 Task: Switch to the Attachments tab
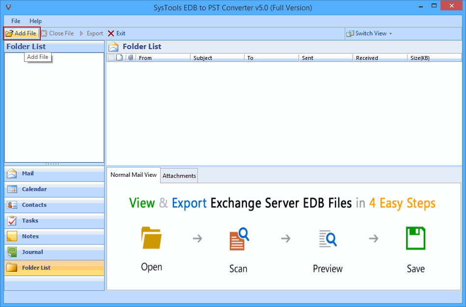click(179, 176)
